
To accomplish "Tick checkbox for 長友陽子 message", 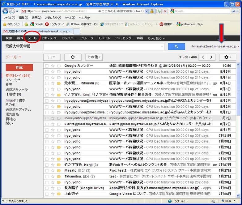I will pyautogui.click(x=47, y=188).
